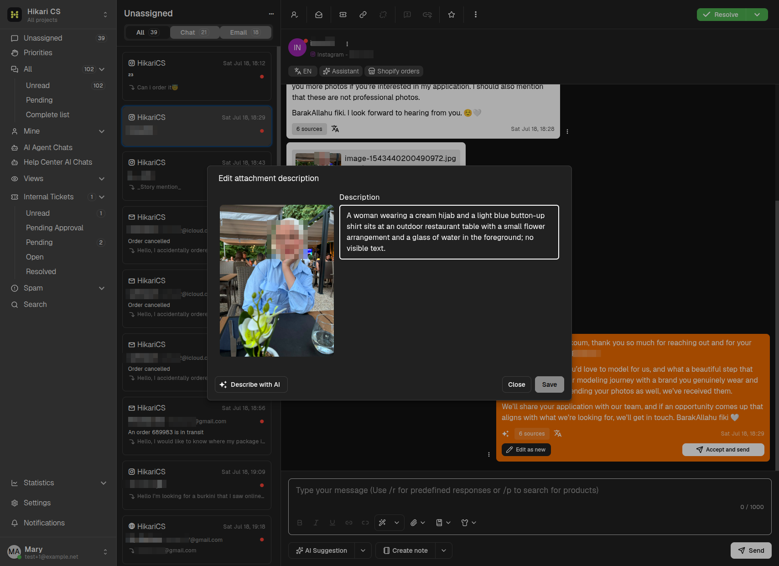
Task: Star this conversation
Action: coord(452,15)
